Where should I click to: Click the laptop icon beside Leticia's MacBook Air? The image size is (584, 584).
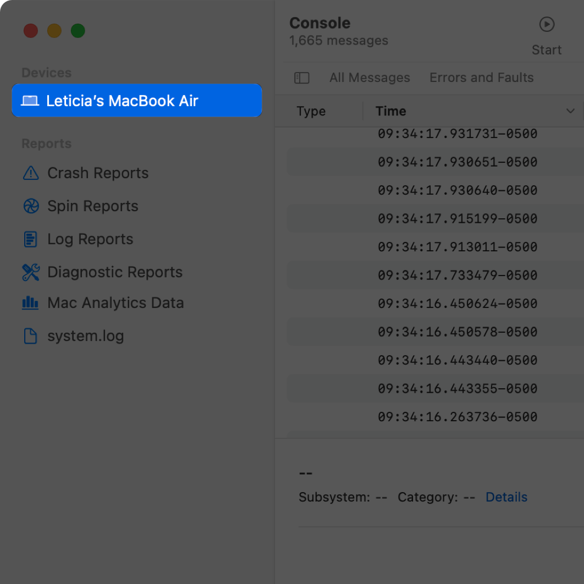pyautogui.click(x=30, y=101)
